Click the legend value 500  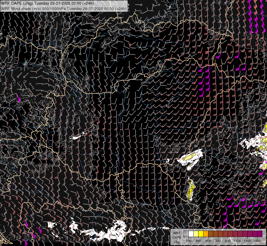point(208,241)
